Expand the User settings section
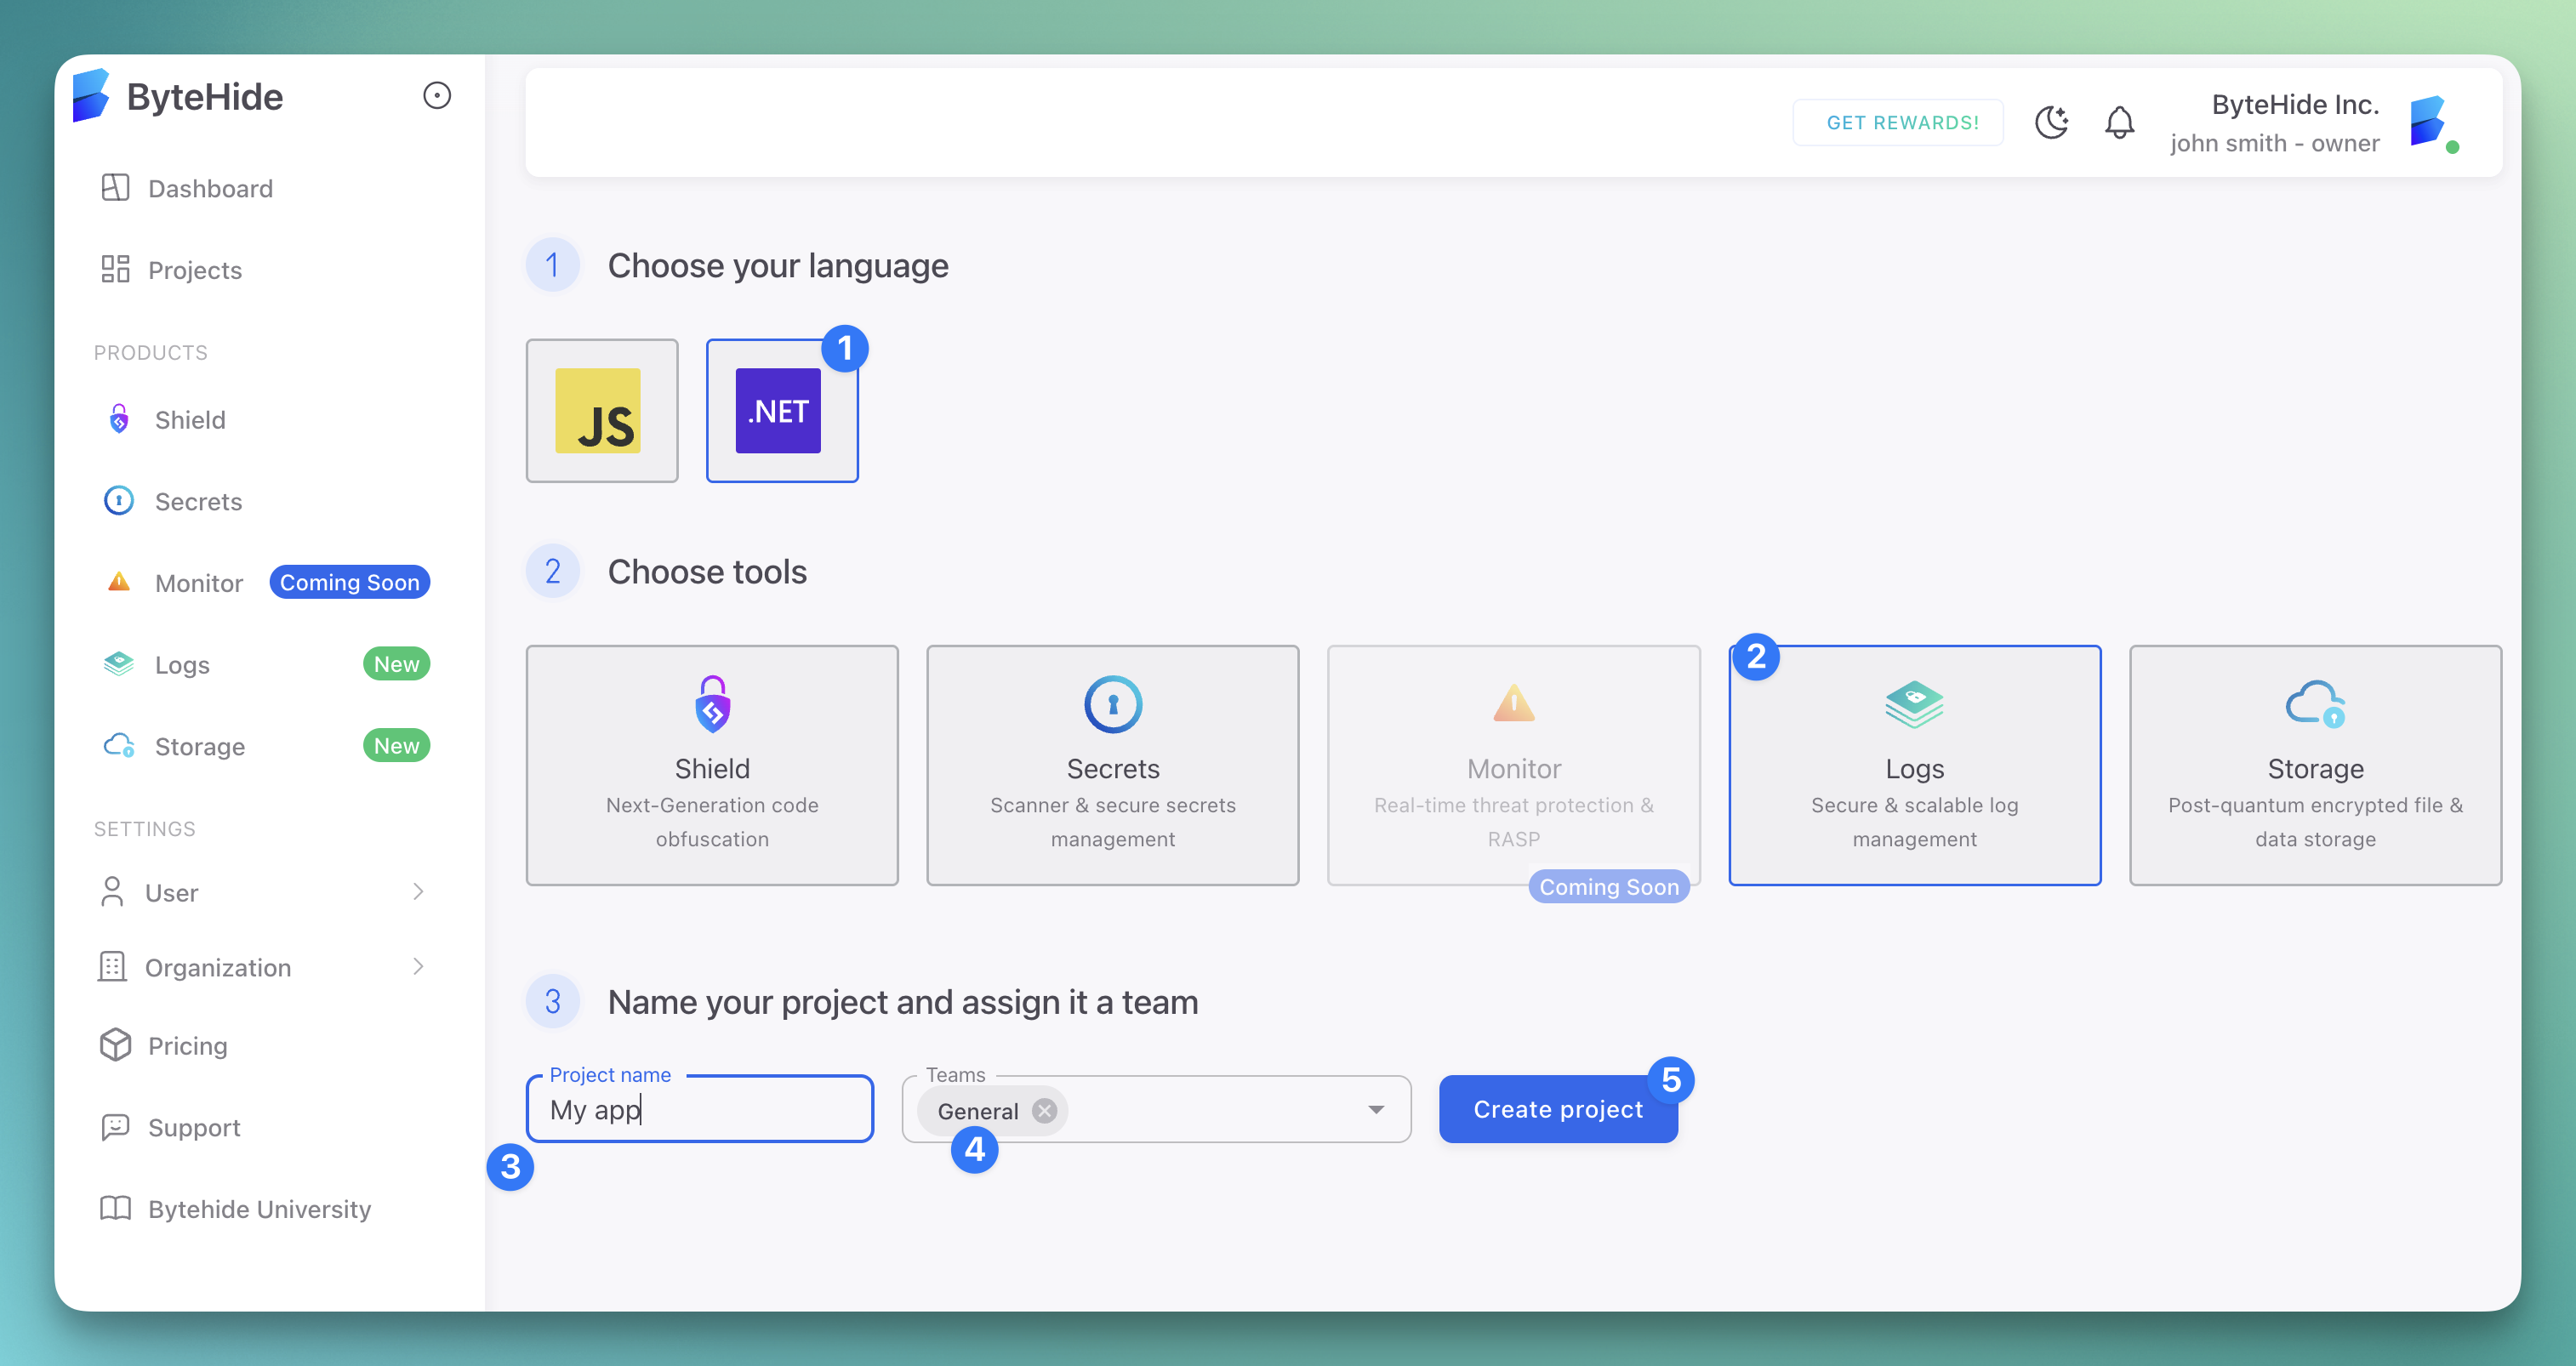The image size is (2576, 1366). pos(262,892)
